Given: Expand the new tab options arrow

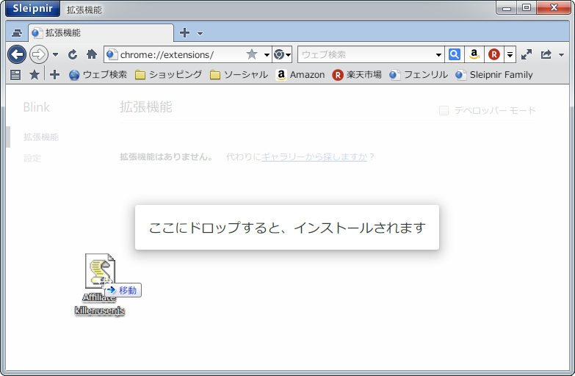Looking at the screenshot, I should coord(200,33).
